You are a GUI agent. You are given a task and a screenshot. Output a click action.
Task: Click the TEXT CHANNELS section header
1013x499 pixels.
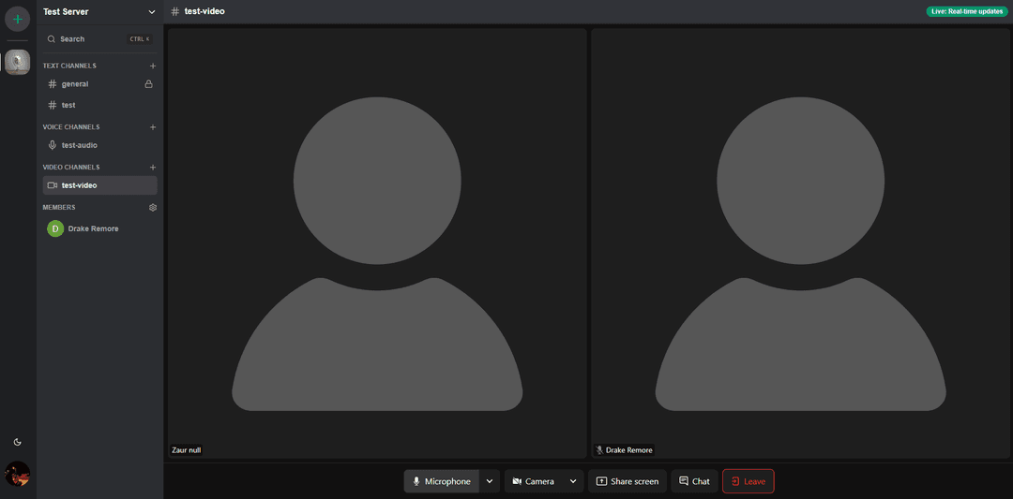[69, 66]
